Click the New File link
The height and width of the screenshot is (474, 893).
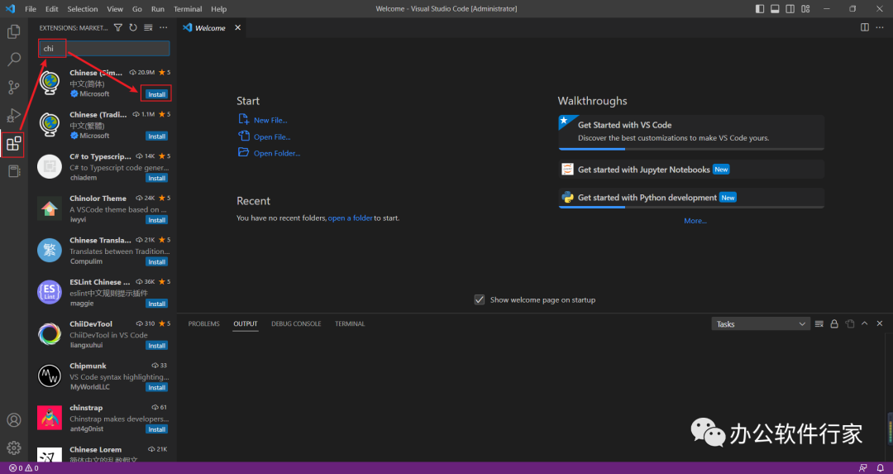[x=270, y=120]
